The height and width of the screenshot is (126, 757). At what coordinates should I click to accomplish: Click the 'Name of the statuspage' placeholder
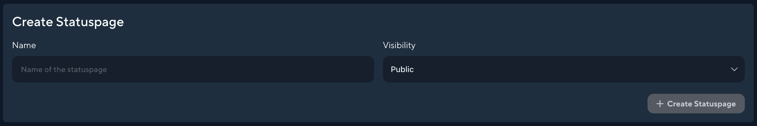[x=64, y=70]
